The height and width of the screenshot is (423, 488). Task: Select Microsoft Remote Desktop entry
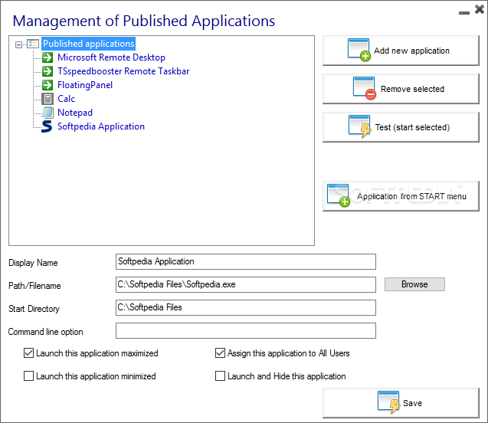[111, 57]
